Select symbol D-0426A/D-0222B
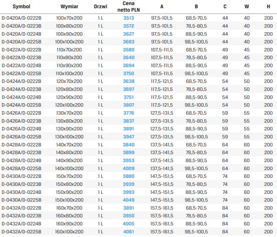This screenshot has width=277, height=237. [x=21, y=113]
